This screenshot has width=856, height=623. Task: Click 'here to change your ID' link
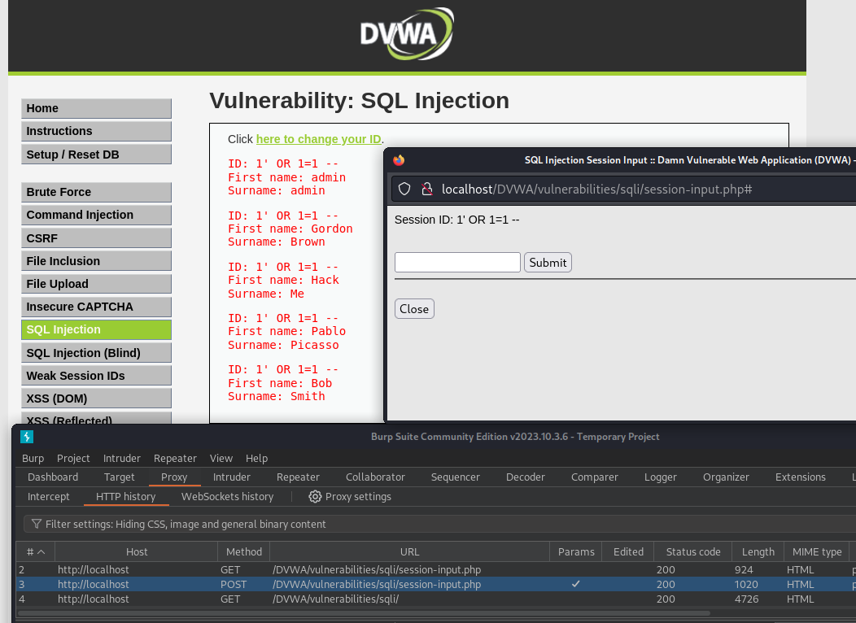click(319, 139)
